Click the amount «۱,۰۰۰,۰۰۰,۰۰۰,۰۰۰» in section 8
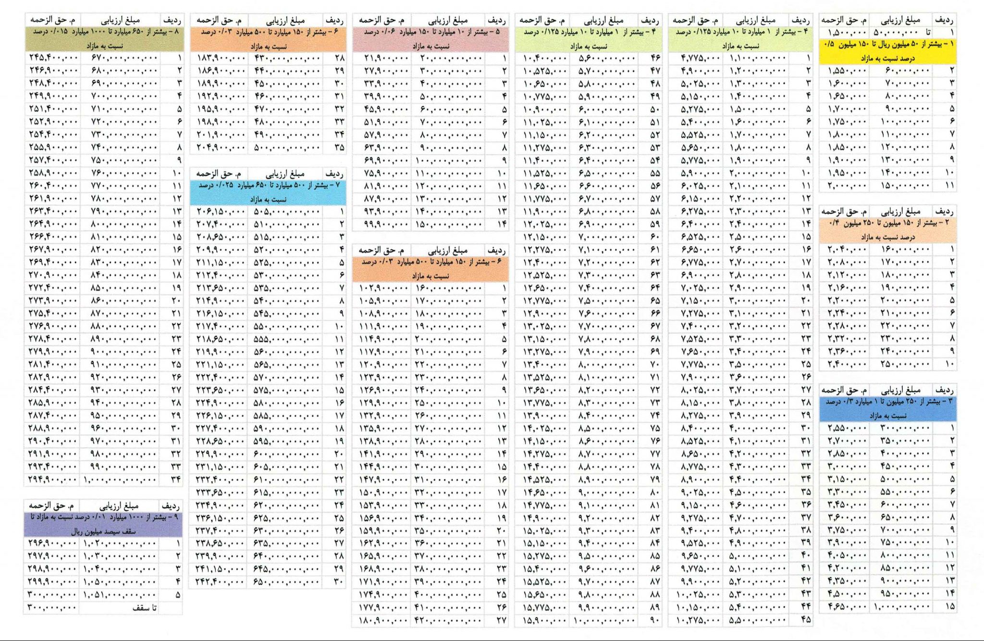Image resolution: width=984 pixels, height=641 pixels. coord(120,479)
